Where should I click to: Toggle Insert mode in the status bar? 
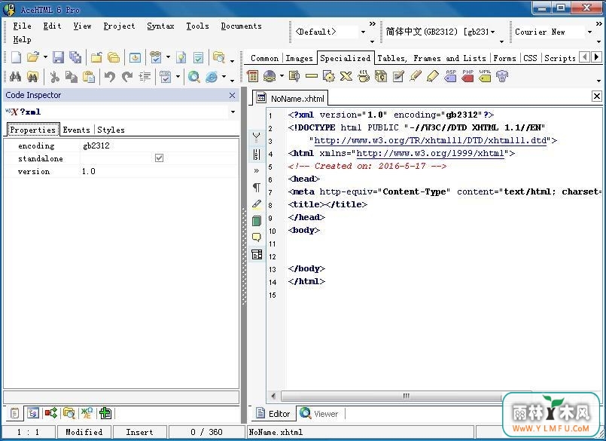point(139,432)
